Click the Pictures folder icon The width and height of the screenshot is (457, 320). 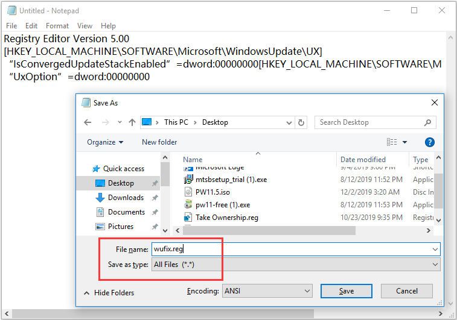100,227
